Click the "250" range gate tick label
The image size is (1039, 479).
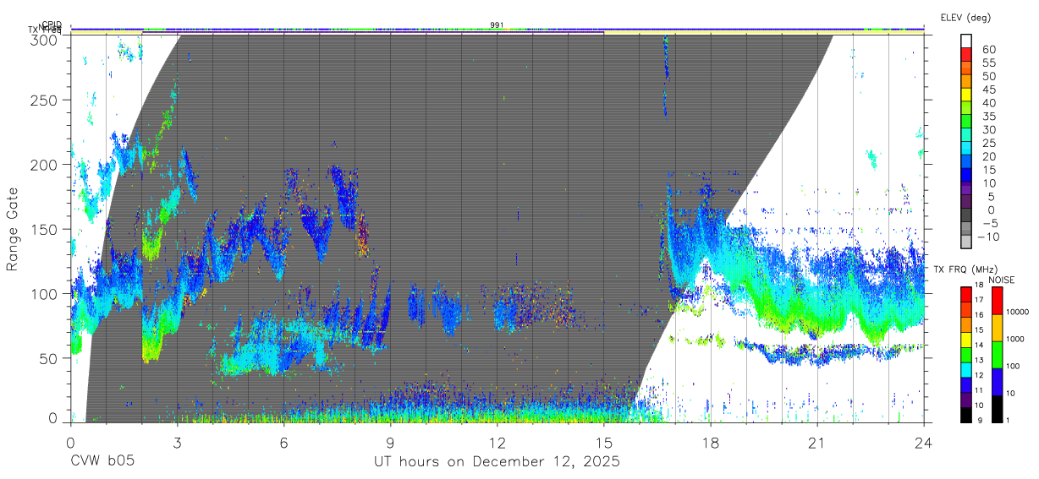point(44,100)
